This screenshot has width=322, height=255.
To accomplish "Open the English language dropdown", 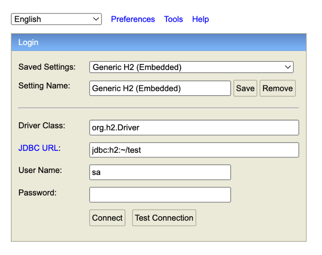I will (x=56, y=19).
